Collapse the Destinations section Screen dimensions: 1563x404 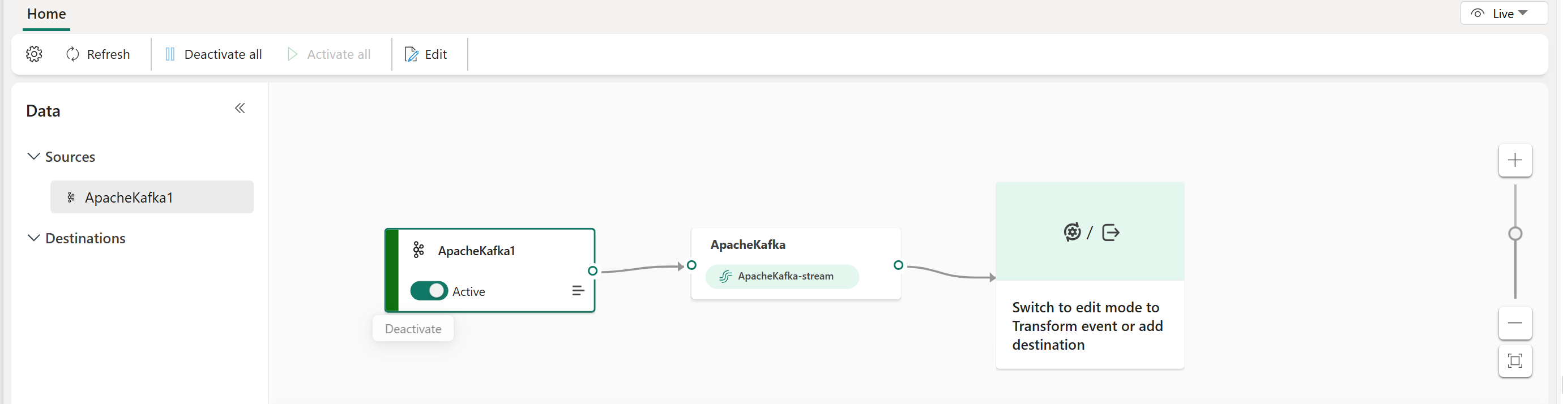tap(34, 238)
